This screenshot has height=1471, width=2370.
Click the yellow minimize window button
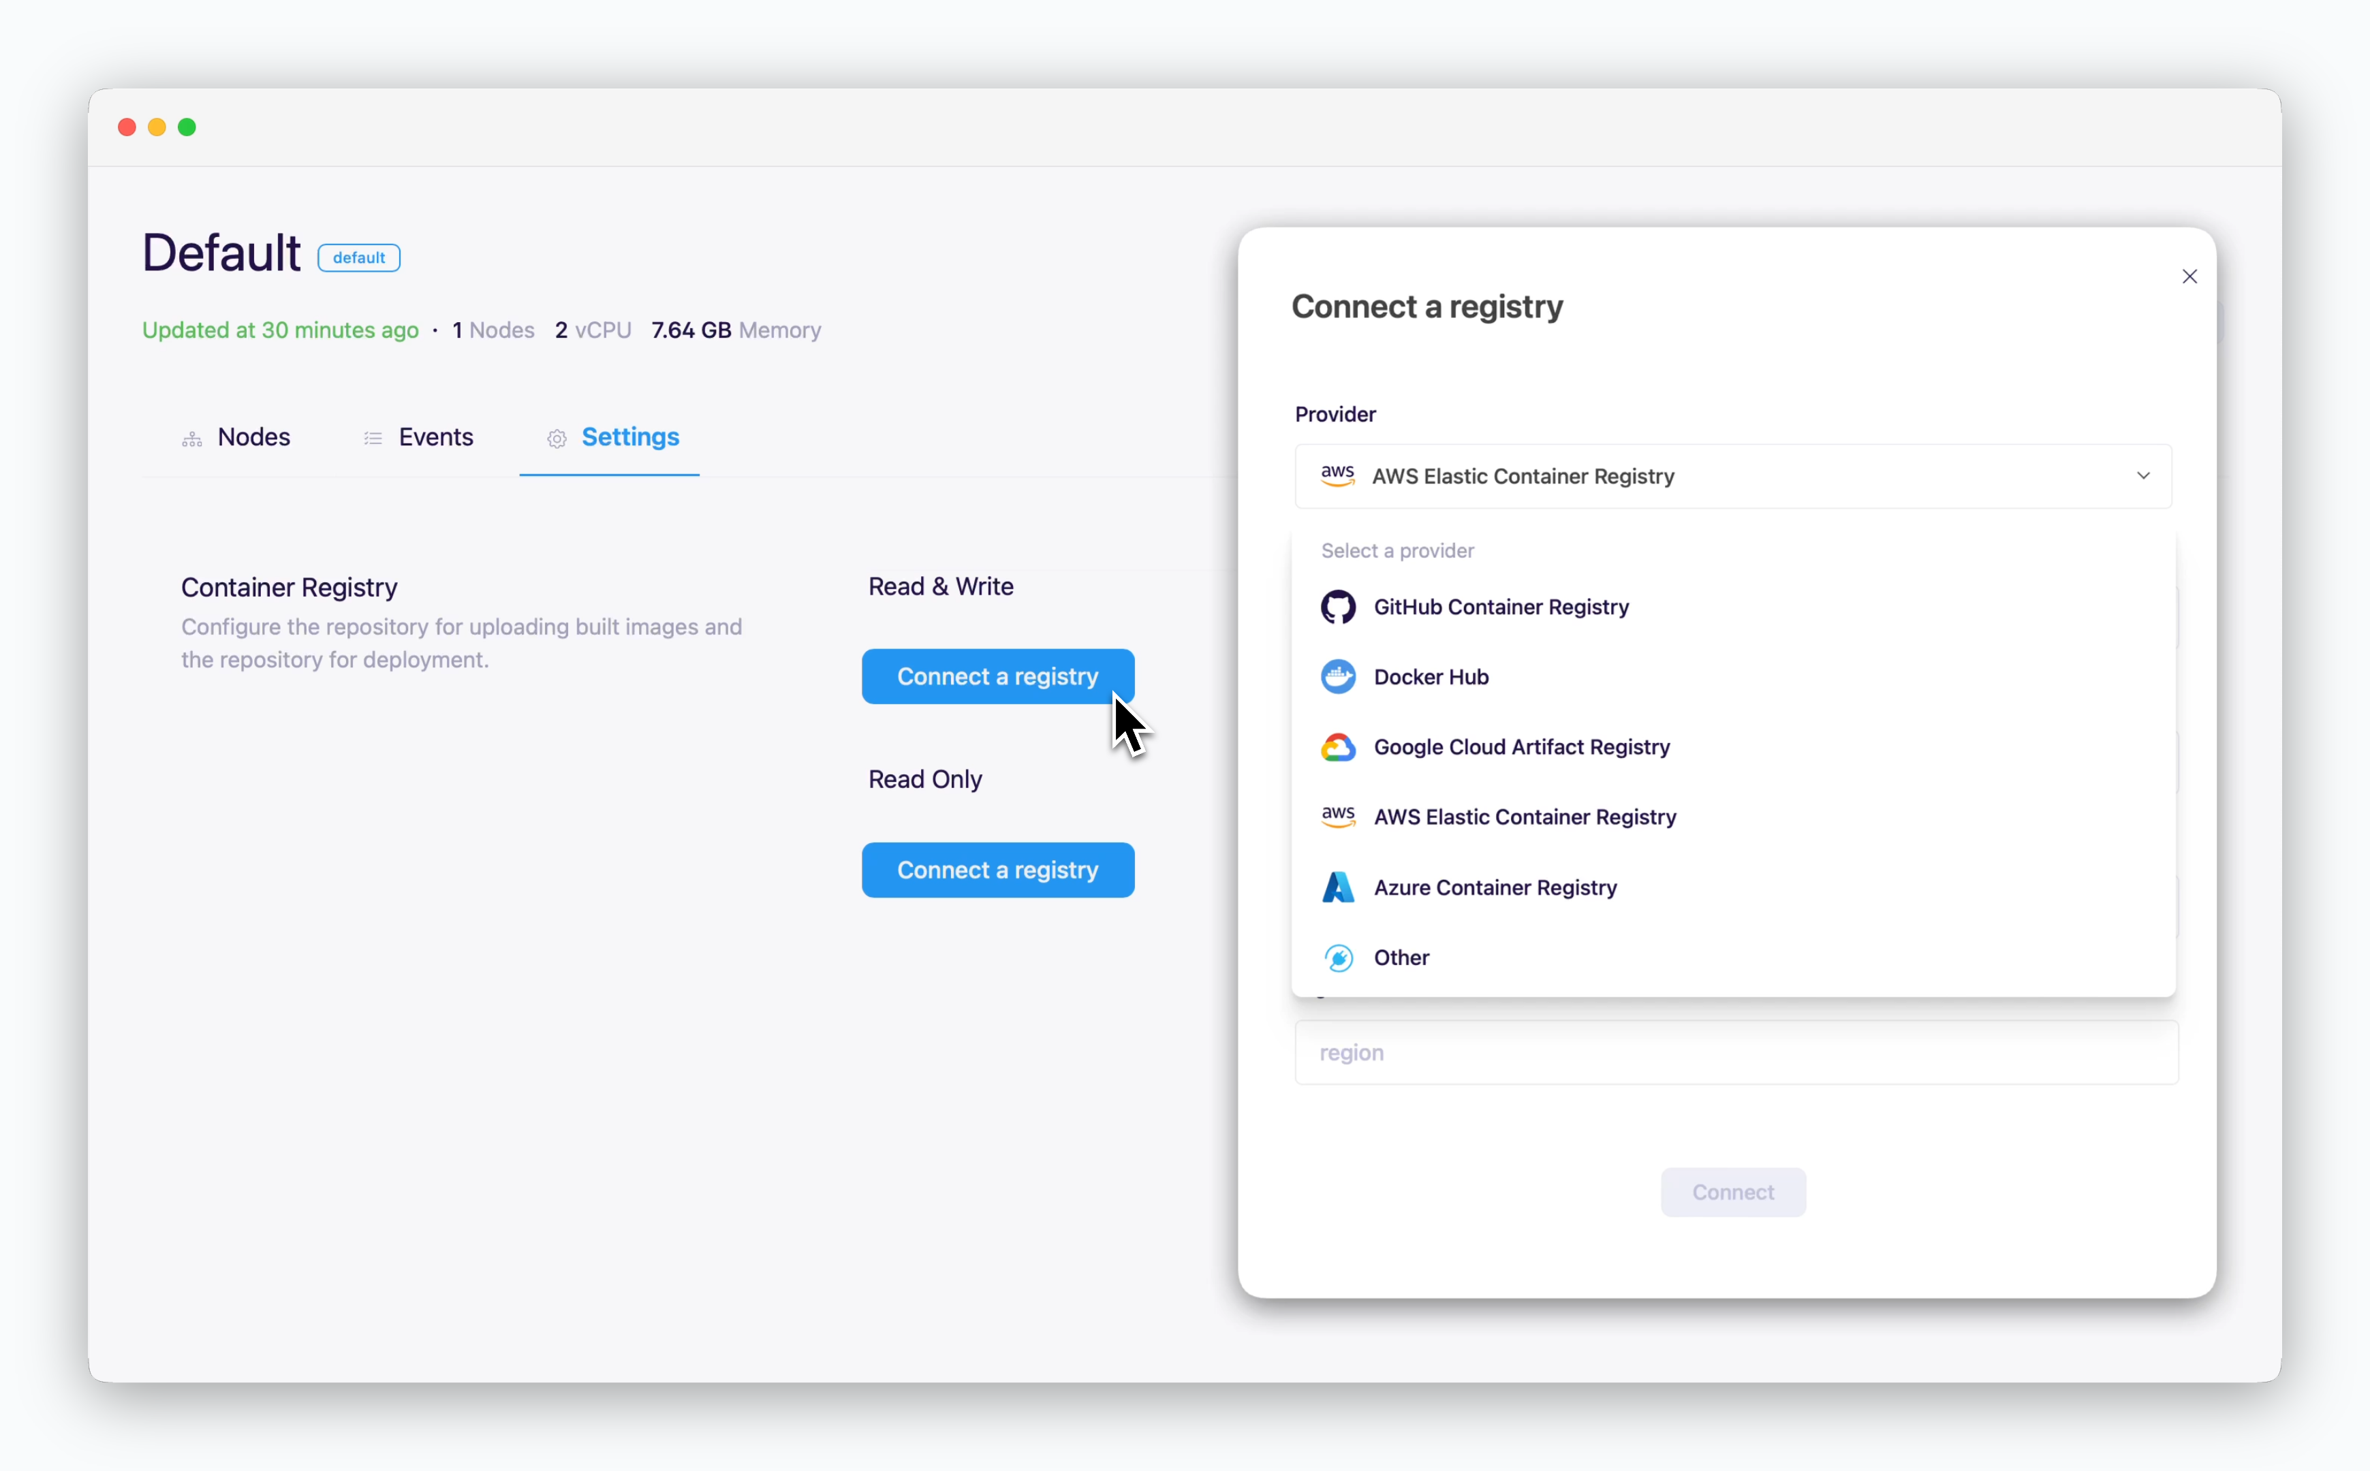coord(157,127)
